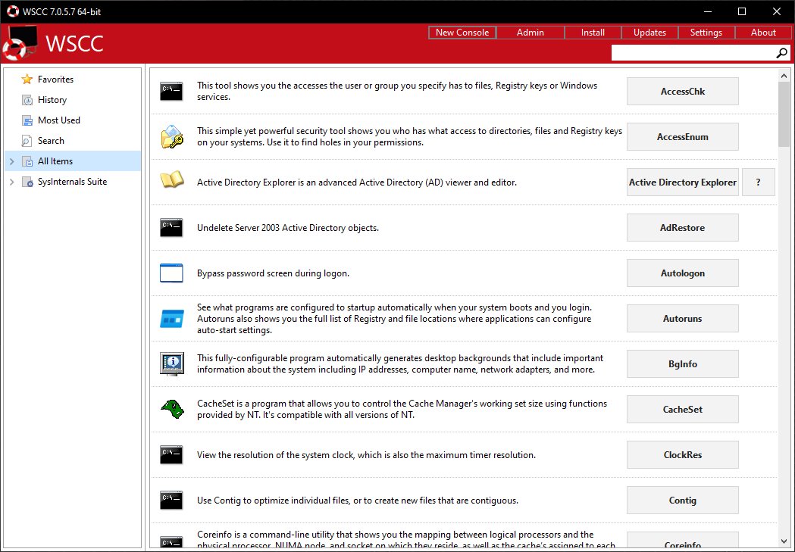This screenshot has height=552, width=795.
Task: Click the SysInternals Suite icon in sidebar
Action: [x=27, y=182]
